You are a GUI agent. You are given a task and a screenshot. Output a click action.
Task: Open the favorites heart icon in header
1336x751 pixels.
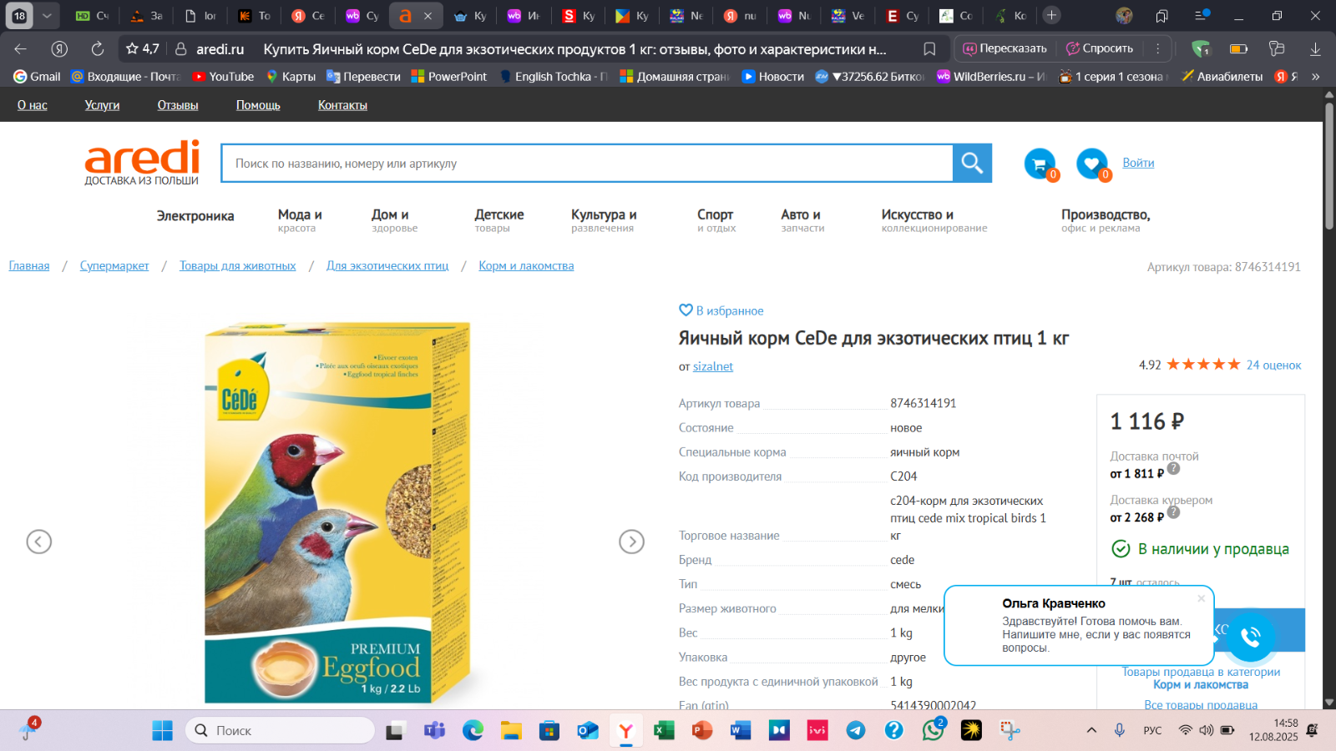(1091, 164)
